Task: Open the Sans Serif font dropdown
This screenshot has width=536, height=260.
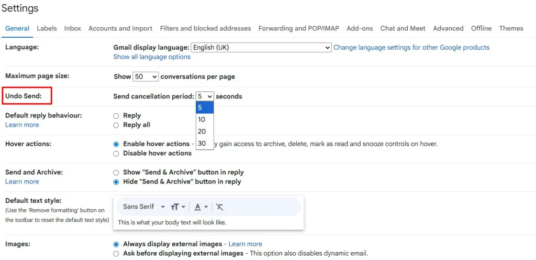Action: coord(144,207)
